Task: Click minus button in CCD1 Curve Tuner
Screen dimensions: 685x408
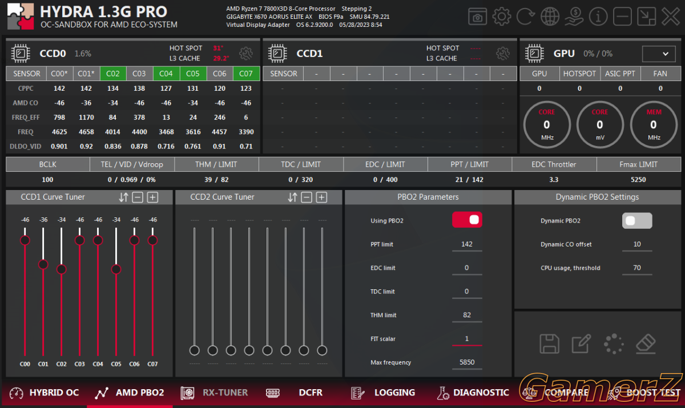Action: pyautogui.click(x=138, y=197)
